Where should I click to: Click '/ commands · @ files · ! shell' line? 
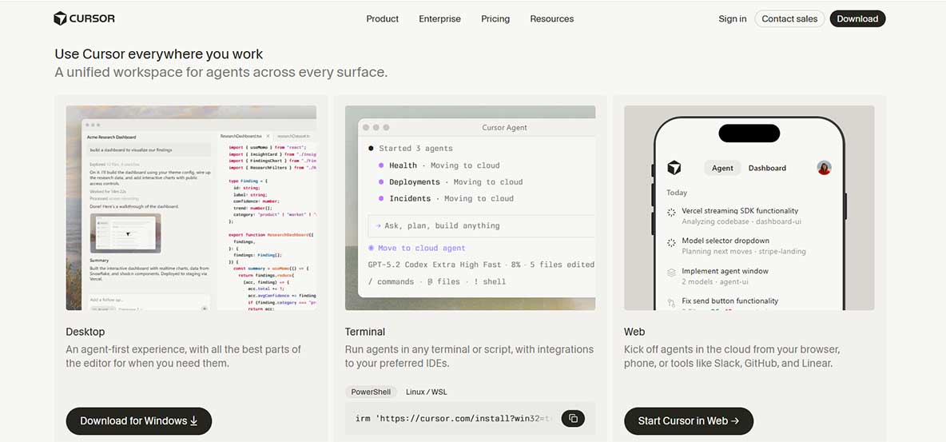(x=437, y=281)
